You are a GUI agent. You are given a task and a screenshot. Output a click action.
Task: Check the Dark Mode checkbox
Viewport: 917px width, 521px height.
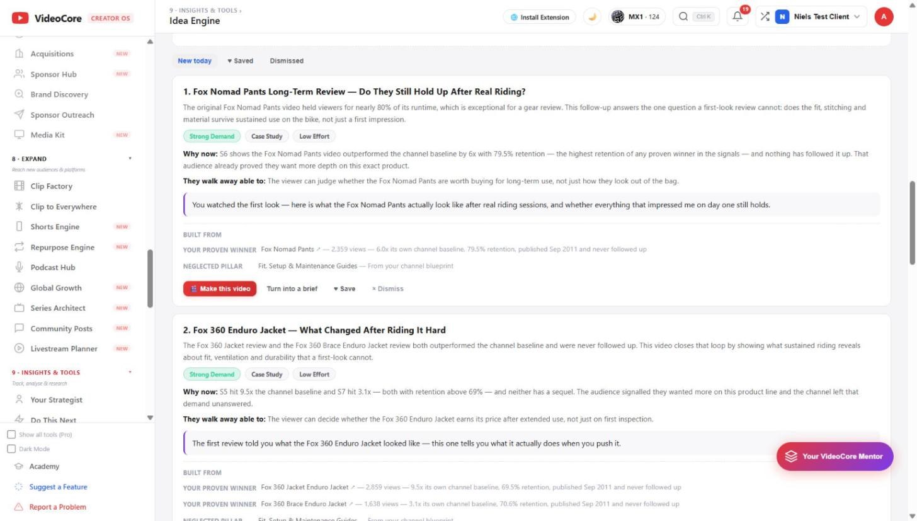pyautogui.click(x=11, y=449)
